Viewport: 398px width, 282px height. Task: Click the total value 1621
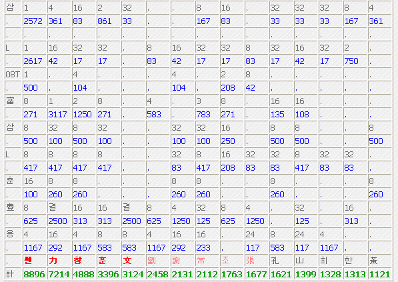click(281, 275)
